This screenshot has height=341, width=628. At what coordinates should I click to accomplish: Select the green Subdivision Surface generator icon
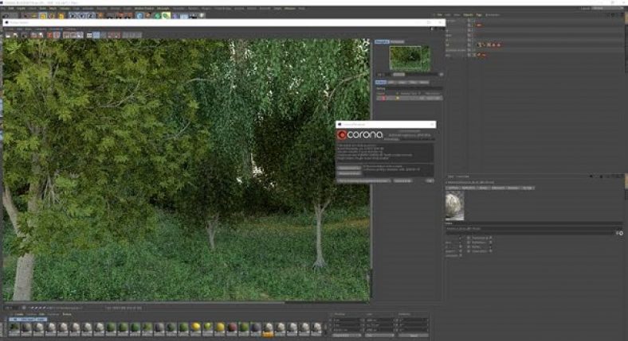point(157,16)
